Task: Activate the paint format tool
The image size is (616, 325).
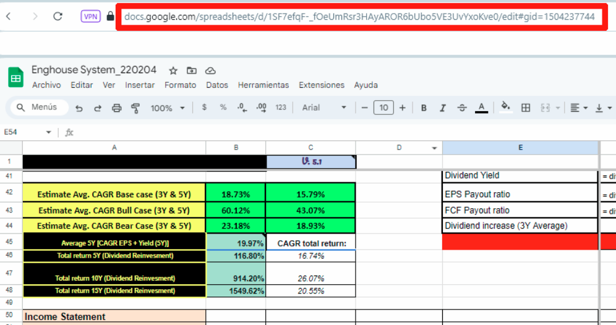Action: tap(135, 108)
